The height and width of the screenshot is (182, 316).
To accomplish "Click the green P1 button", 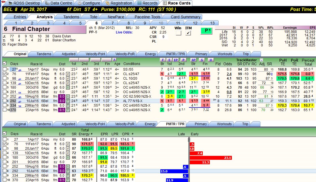I will [x=206, y=31].
